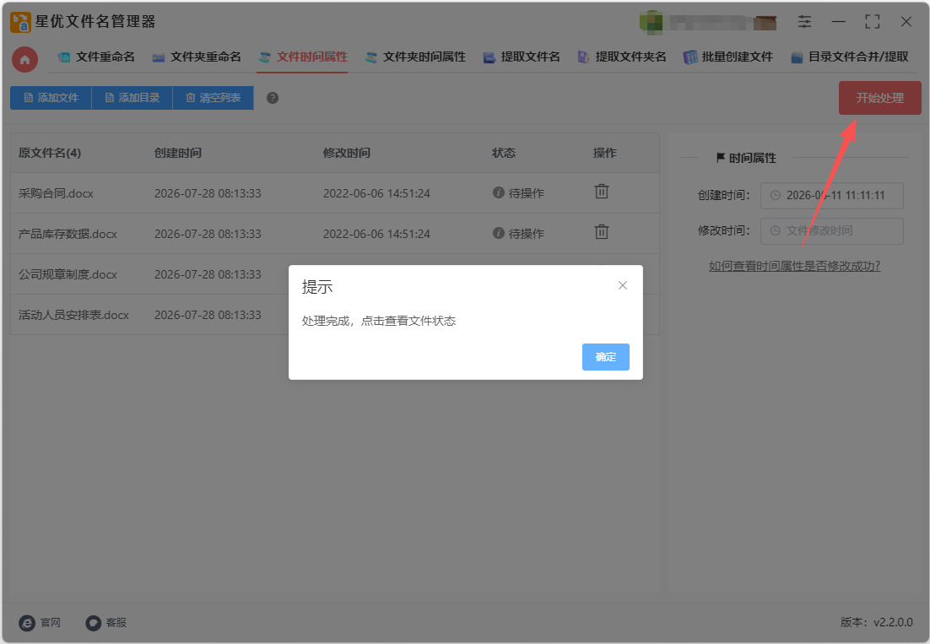The width and height of the screenshot is (930, 644).
Task: Click the 添加目录 button
Action: pos(132,98)
